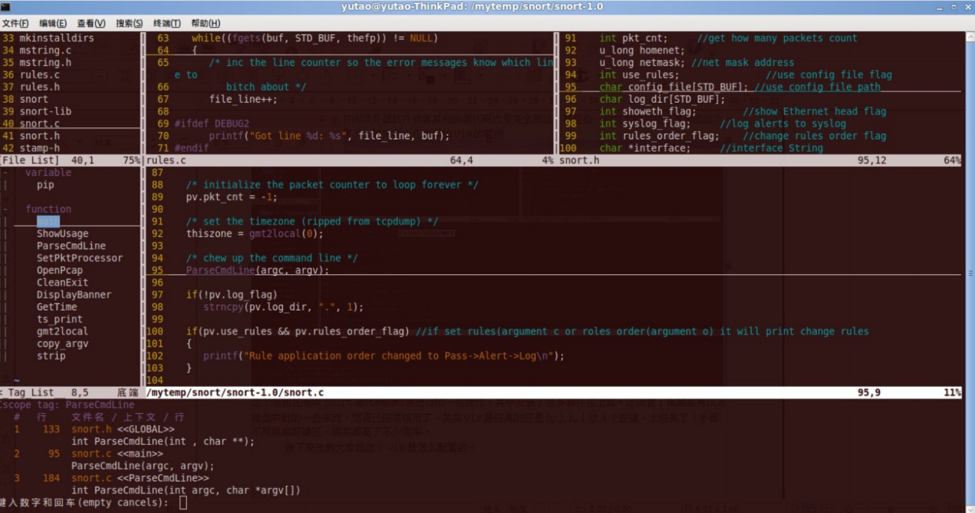Jump to DisplayBanner function tag
975x513 pixels.
click(x=74, y=295)
